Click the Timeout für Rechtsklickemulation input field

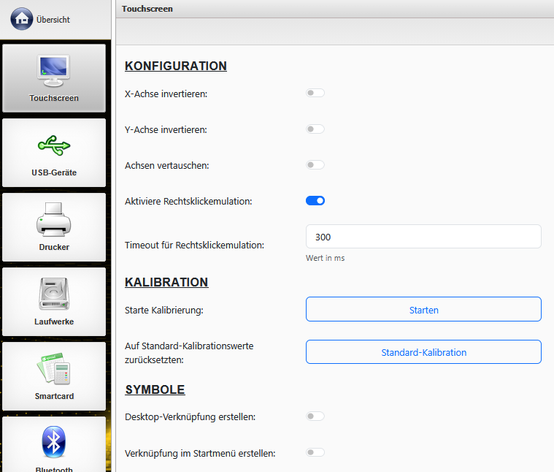click(423, 237)
